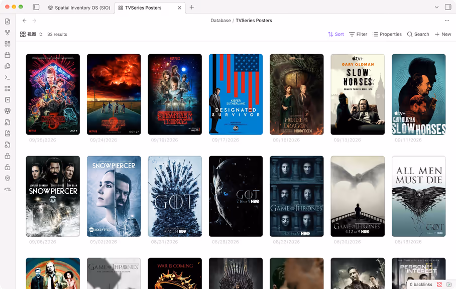456x289 pixels.
Task: Open the tab list chevron dropdown
Action: 436,7
